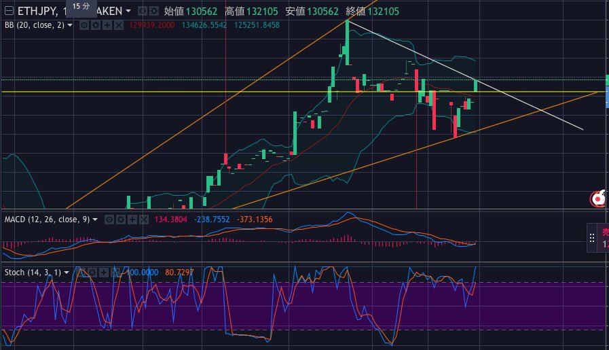
Task: Click MACD line value -238.7552
Action: [212, 220]
